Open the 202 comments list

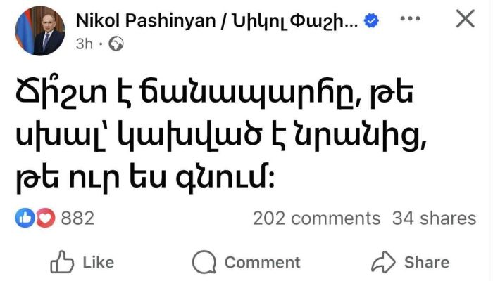pyautogui.click(x=316, y=218)
